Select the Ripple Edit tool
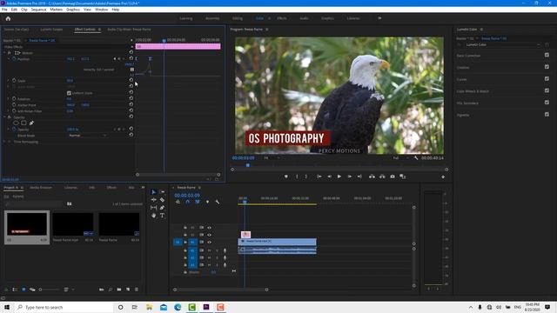Screen dimensions: 557x313 tap(153, 200)
